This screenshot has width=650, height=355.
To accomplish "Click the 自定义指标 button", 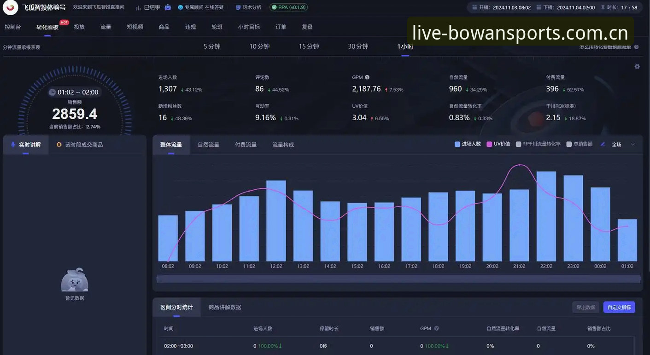I will (x=619, y=307).
